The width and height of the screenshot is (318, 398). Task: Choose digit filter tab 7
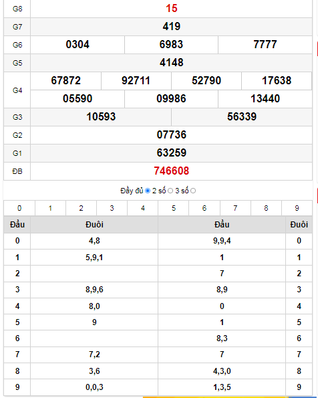[235, 208]
